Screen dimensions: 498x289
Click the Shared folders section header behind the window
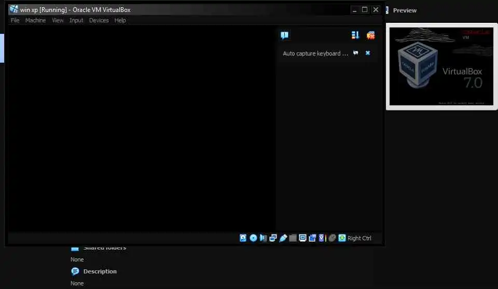(x=105, y=248)
